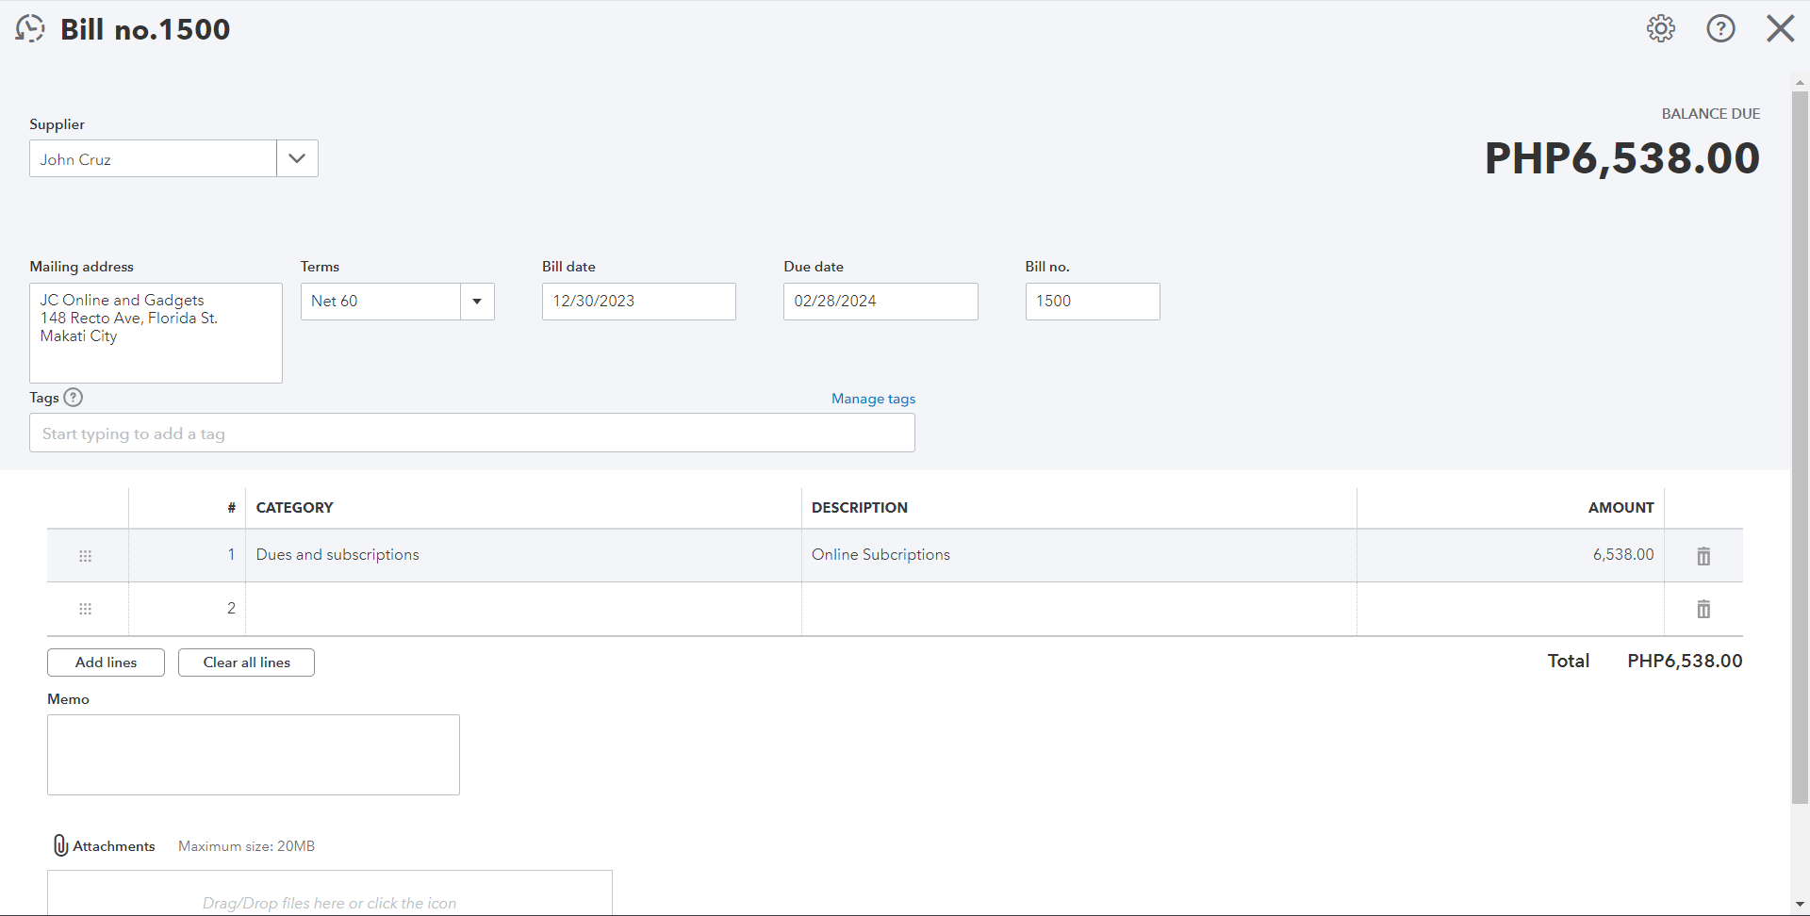Delete empty line 2

tap(1703, 609)
